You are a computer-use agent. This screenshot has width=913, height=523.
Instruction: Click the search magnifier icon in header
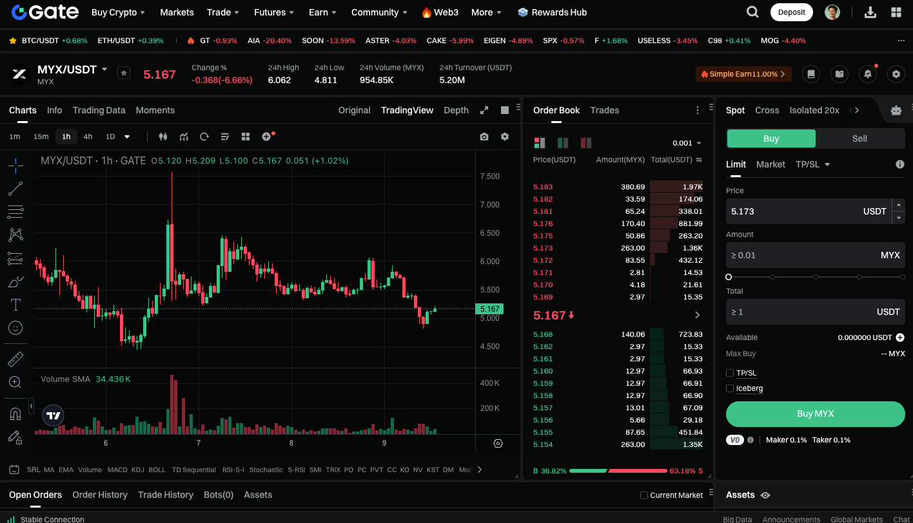[x=752, y=12]
